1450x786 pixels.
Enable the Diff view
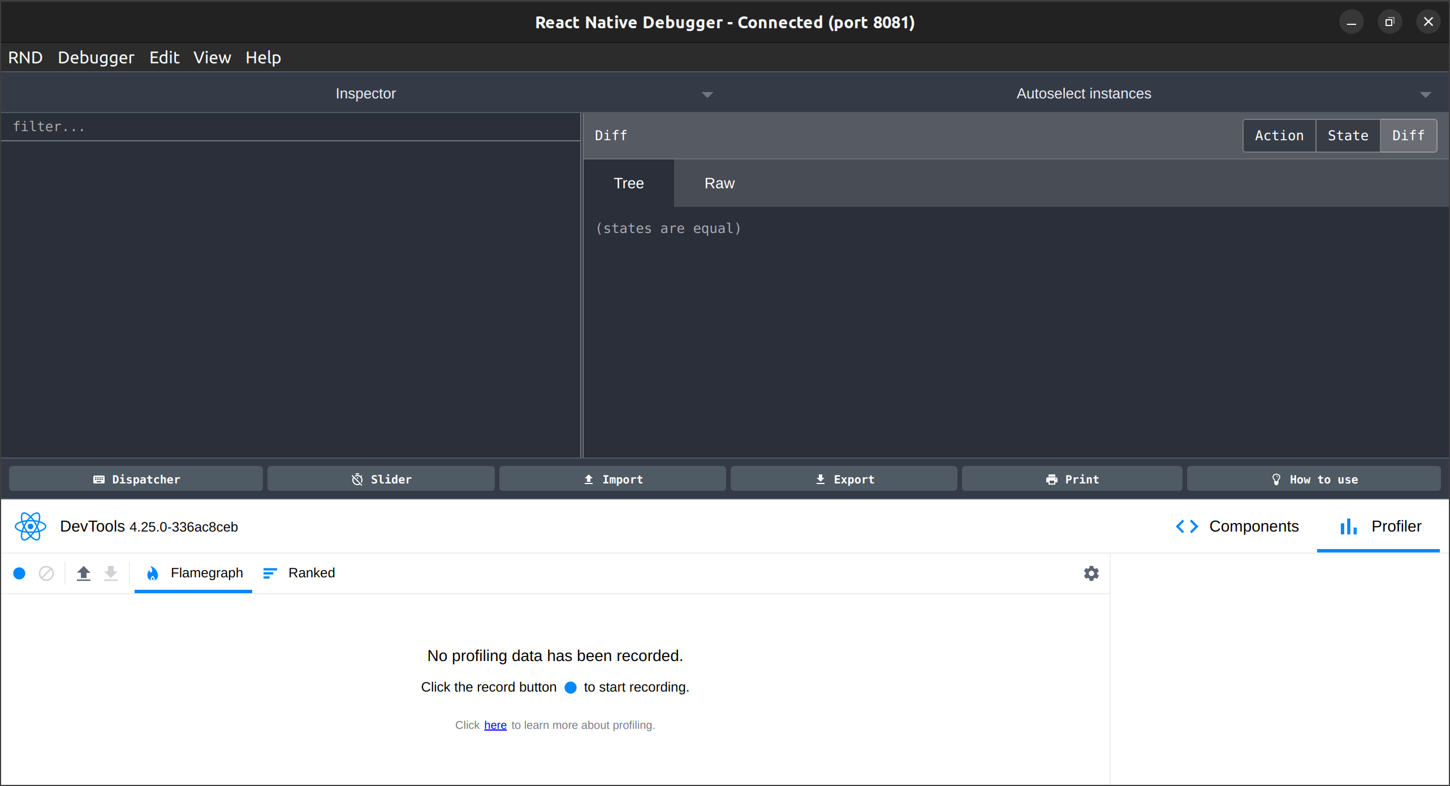pyautogui.click(x=1408, y=135)
